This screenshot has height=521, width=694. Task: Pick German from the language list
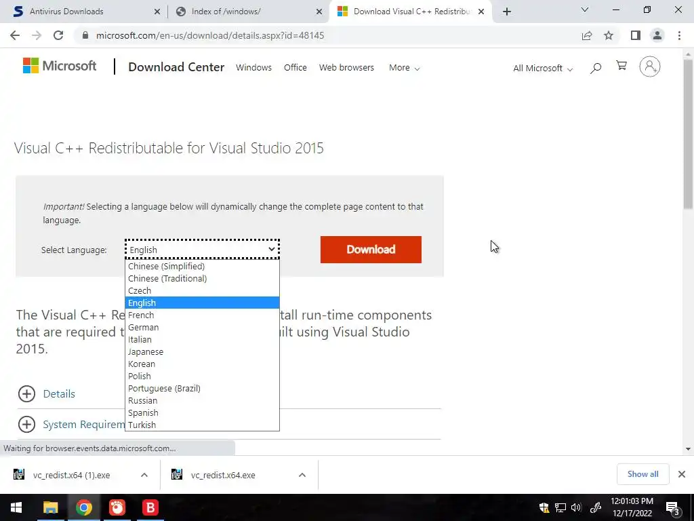click(202, 328)
